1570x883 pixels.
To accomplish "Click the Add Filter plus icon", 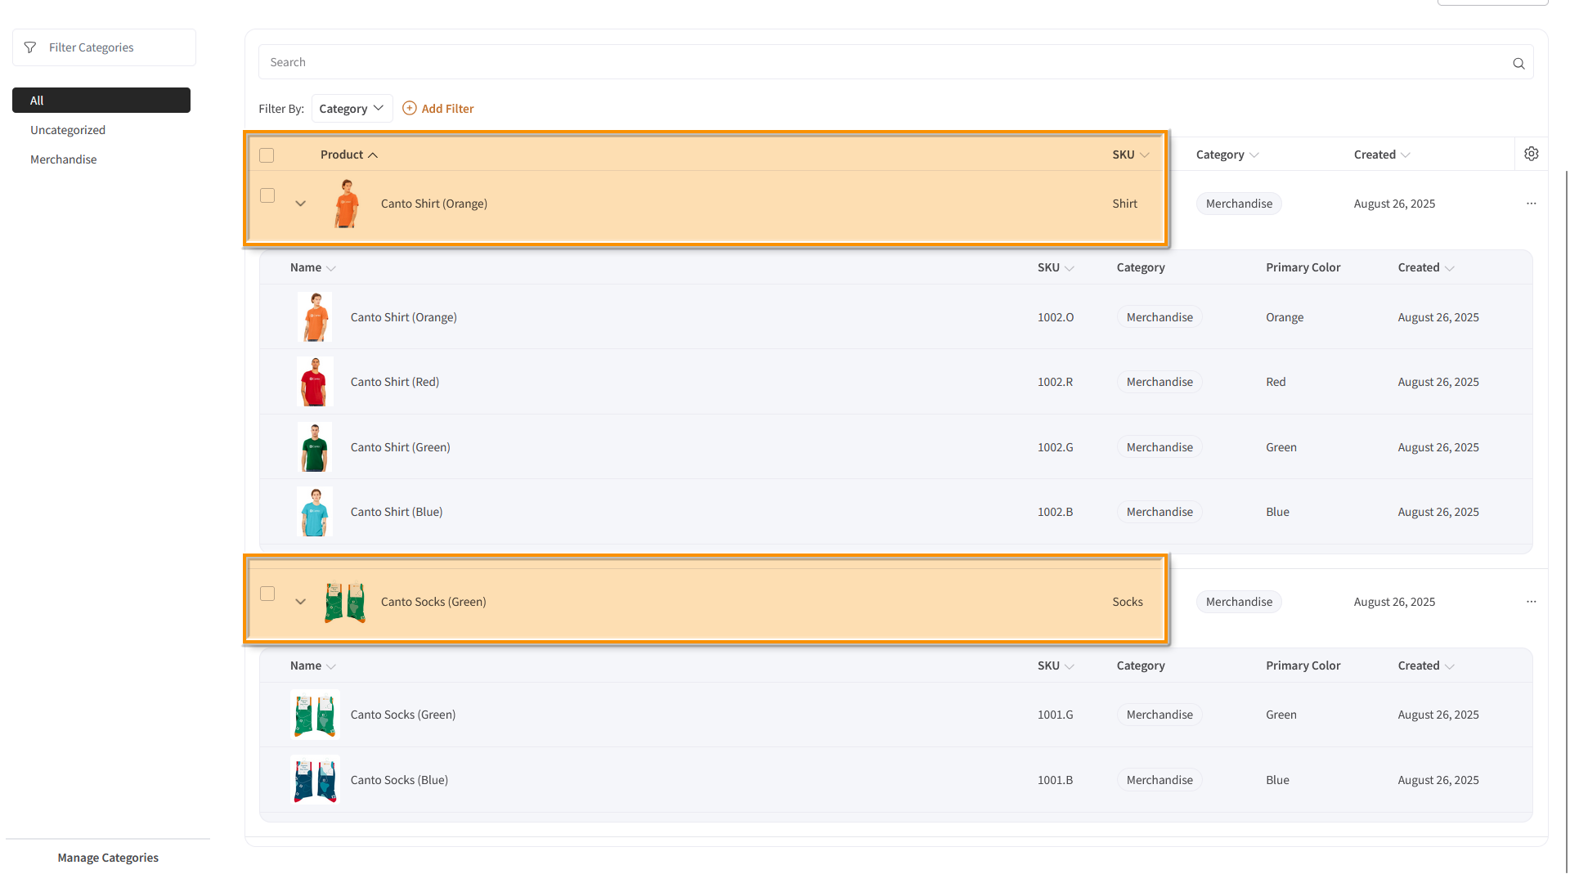I will [410, 108].
